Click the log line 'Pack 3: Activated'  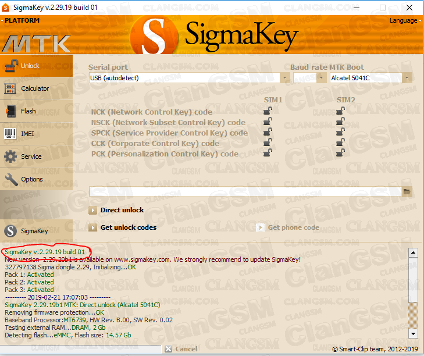click(29, 290)
